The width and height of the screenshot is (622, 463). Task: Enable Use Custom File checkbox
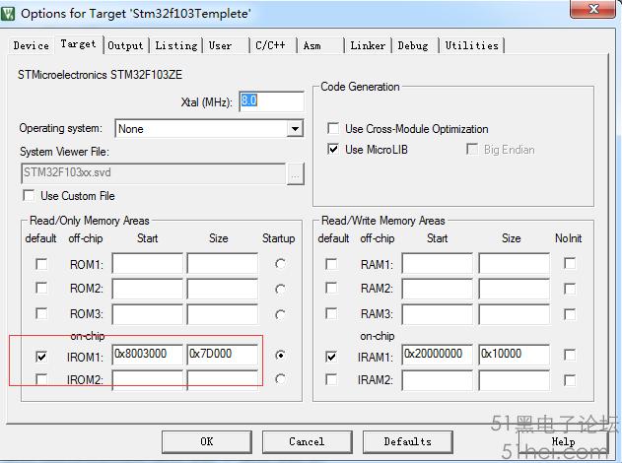(x=29, y=195)
